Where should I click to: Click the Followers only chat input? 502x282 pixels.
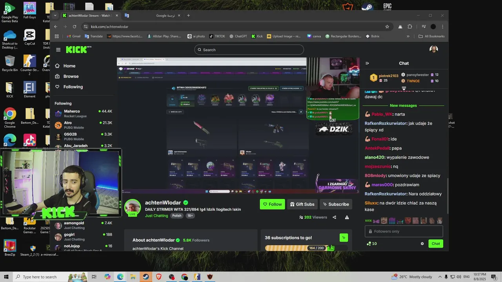pos(404,231)
